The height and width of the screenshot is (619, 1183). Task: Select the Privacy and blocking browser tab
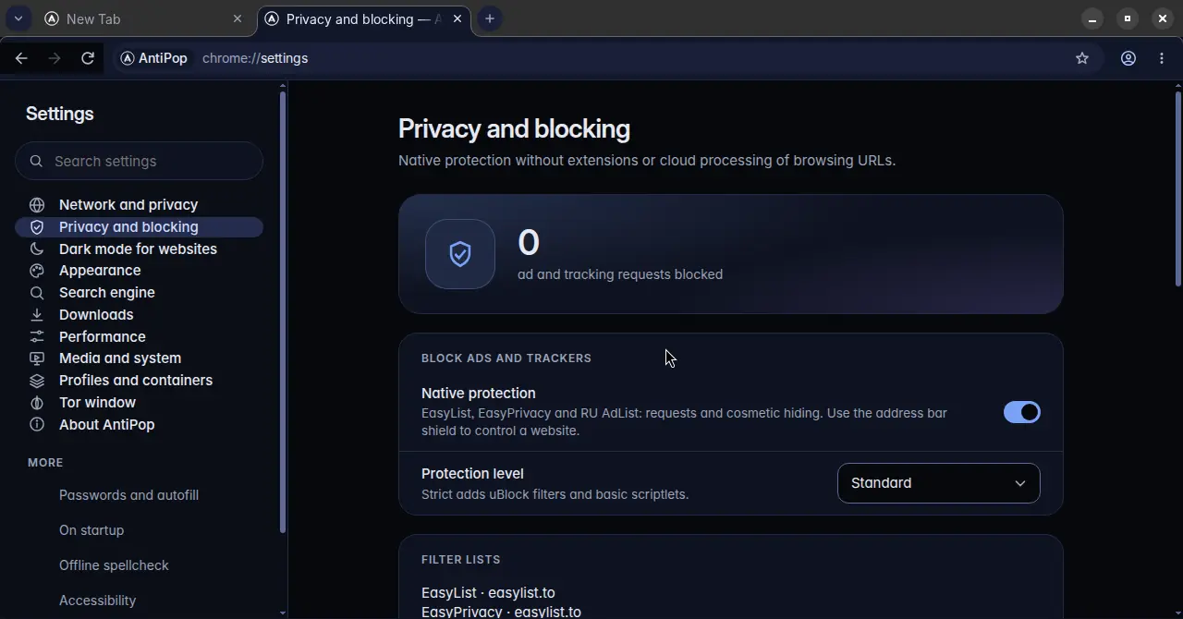pyautogui.click(x=364, y=18)
